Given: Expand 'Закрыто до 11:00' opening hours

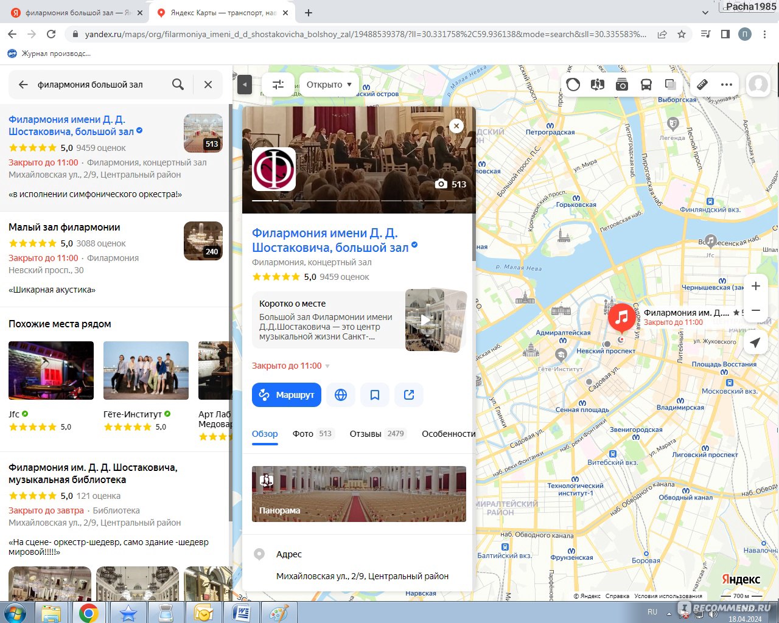Looking at the screenshot, I should click(x=291, y=366).
